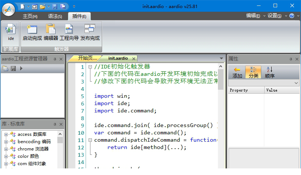The width and height of the screenshot is (301, 175).
Task: Expand the open folder dropdown arrow
Action: click(x=49, y=7)
